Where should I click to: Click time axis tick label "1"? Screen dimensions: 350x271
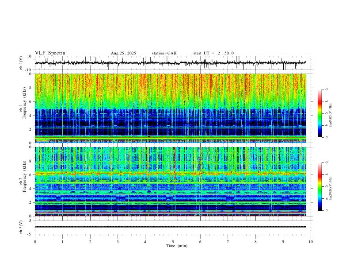[x=62, y=242]
